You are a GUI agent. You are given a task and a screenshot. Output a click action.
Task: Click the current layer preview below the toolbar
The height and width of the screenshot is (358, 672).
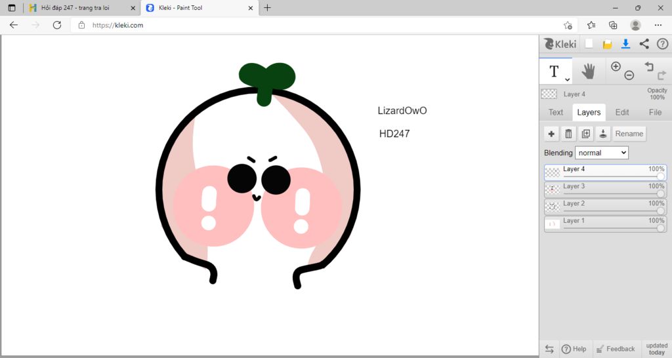click(x=549, y=94)
